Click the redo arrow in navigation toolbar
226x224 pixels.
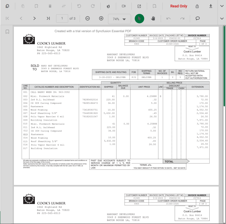[x=182, y=18]
